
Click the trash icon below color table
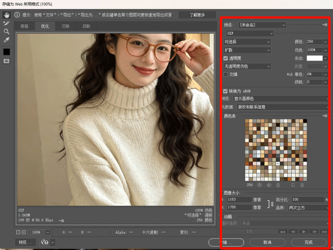click(302, 185)
